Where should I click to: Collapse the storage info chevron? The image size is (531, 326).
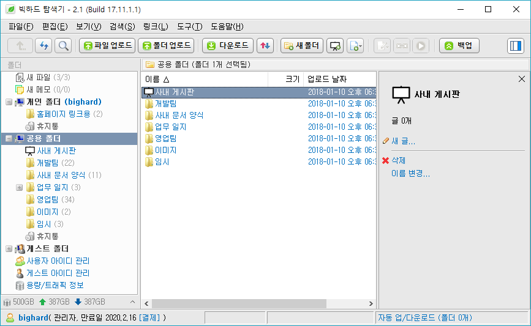132,302
